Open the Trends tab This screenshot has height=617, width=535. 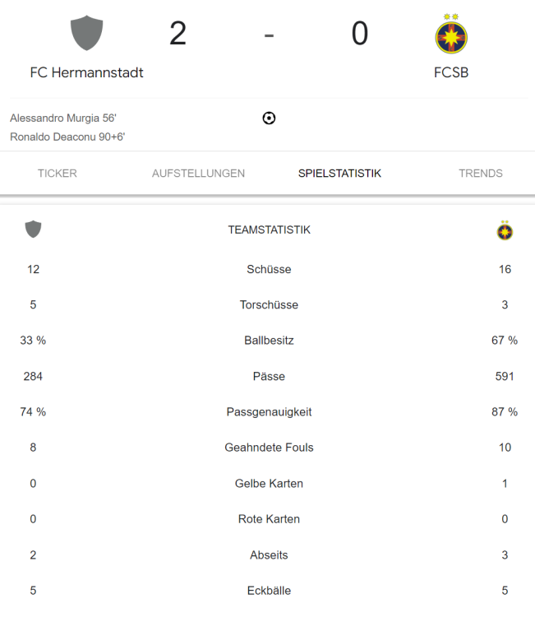click(x=481, y=173)
